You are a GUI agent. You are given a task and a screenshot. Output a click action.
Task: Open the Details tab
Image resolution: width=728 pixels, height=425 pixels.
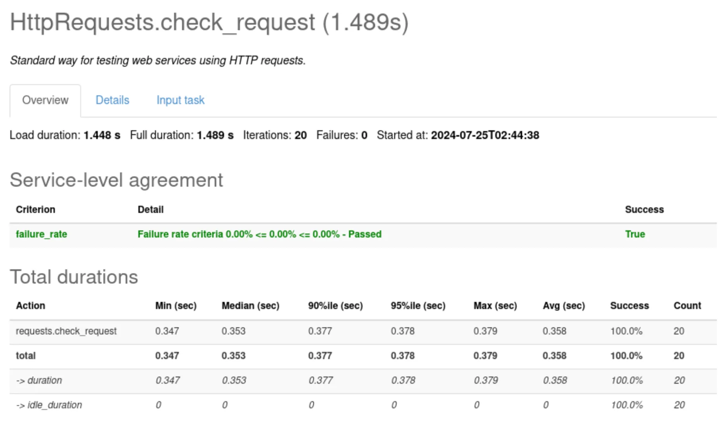tap(112, 100)
